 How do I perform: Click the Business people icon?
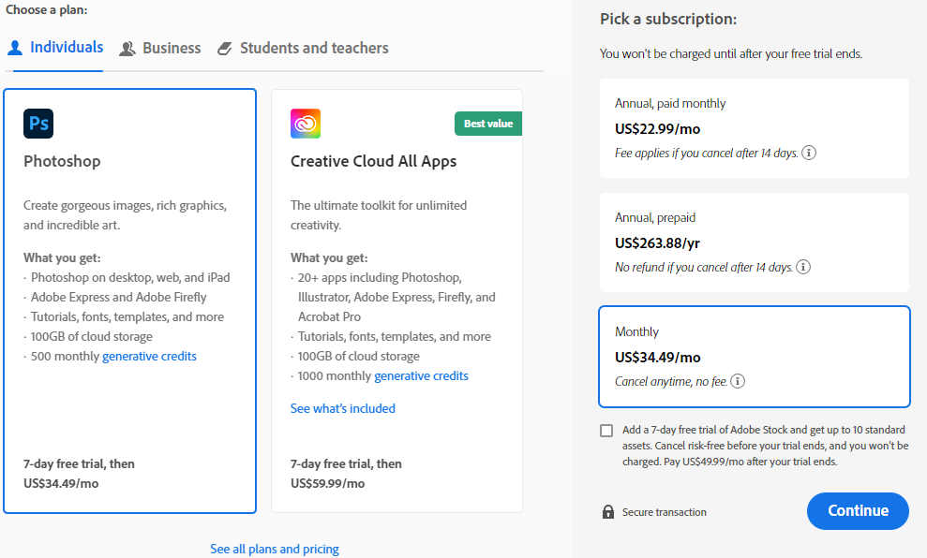[x=127, y=49]
